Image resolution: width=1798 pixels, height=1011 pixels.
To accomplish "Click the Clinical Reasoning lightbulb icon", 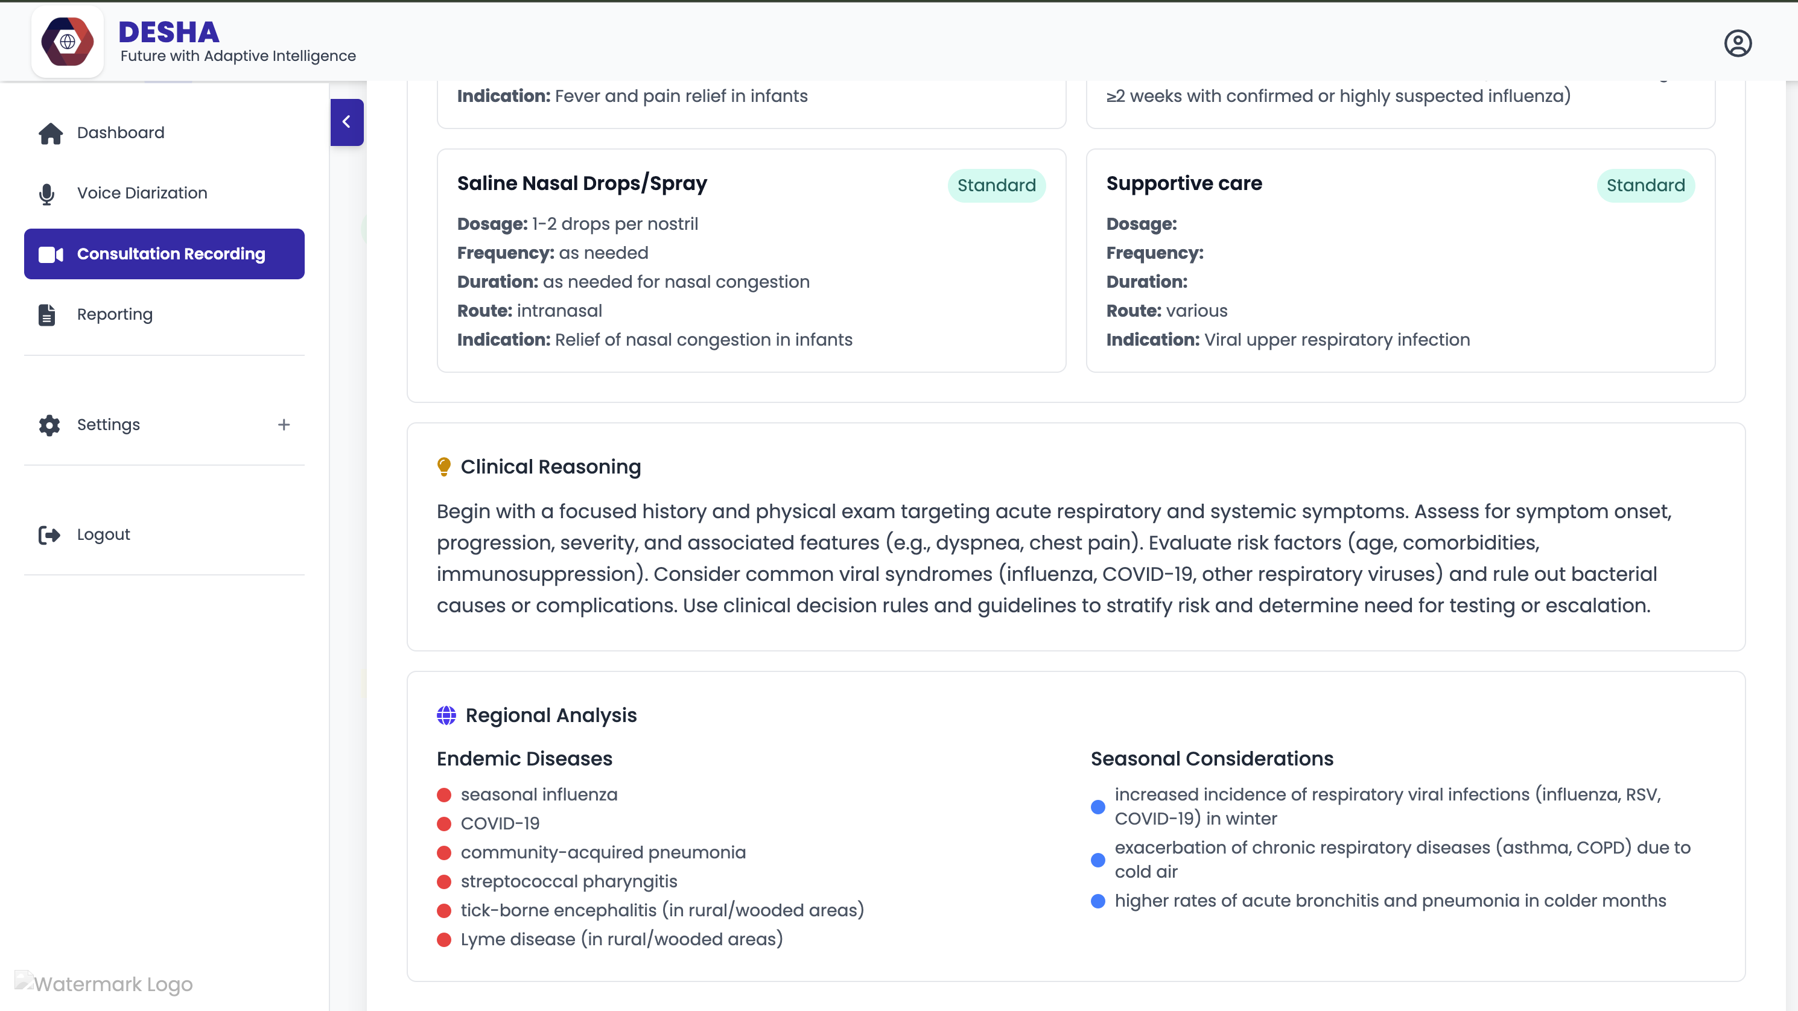I will coord(444,467).
